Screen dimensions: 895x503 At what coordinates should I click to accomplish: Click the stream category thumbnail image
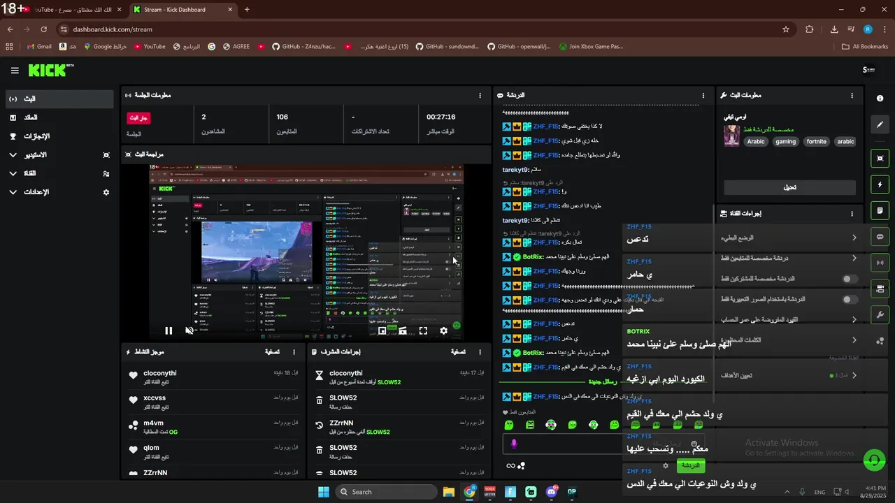tap(731, 136)
